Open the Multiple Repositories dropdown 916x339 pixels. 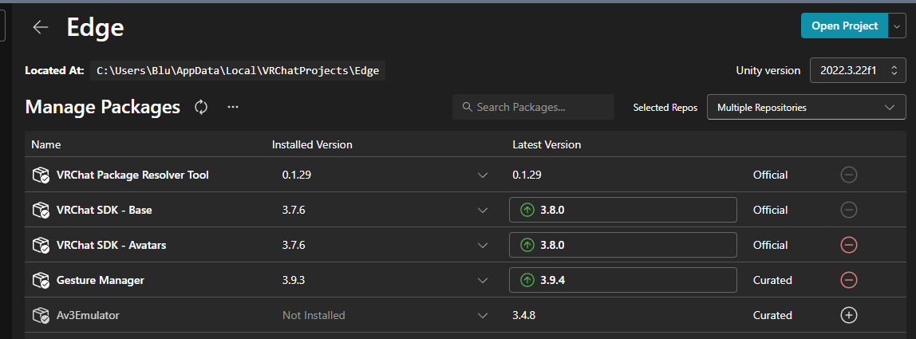point(806,107)
